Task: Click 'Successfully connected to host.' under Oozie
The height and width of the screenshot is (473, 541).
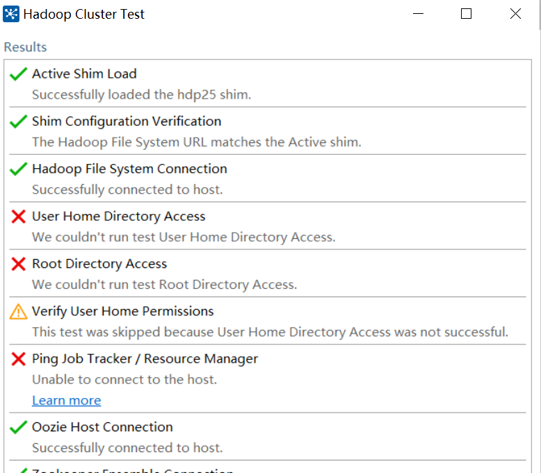Action: [x=127, y=448]
